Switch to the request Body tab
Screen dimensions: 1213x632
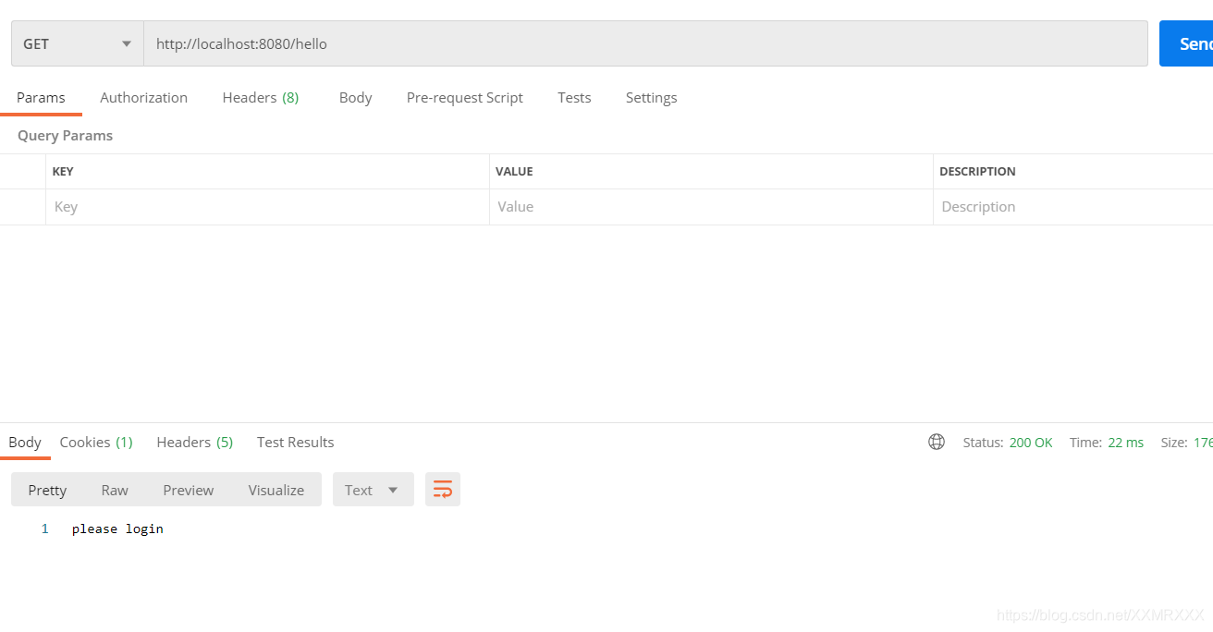pyautogui.click(x=355, y=97)
